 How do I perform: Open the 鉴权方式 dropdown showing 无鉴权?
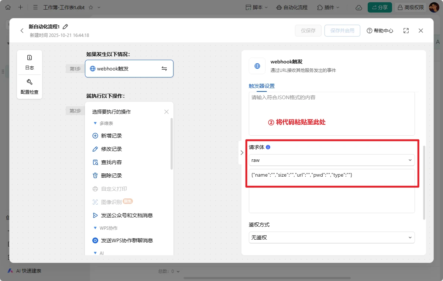click(x=332, y=237)
